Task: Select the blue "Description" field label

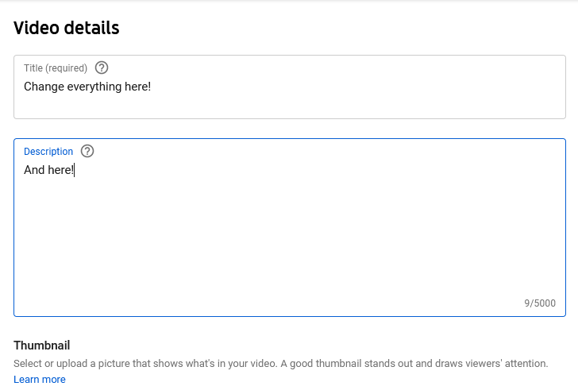Action: 48,152
